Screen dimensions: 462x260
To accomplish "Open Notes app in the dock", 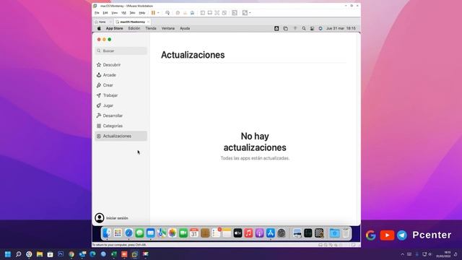I will point(227,233).
